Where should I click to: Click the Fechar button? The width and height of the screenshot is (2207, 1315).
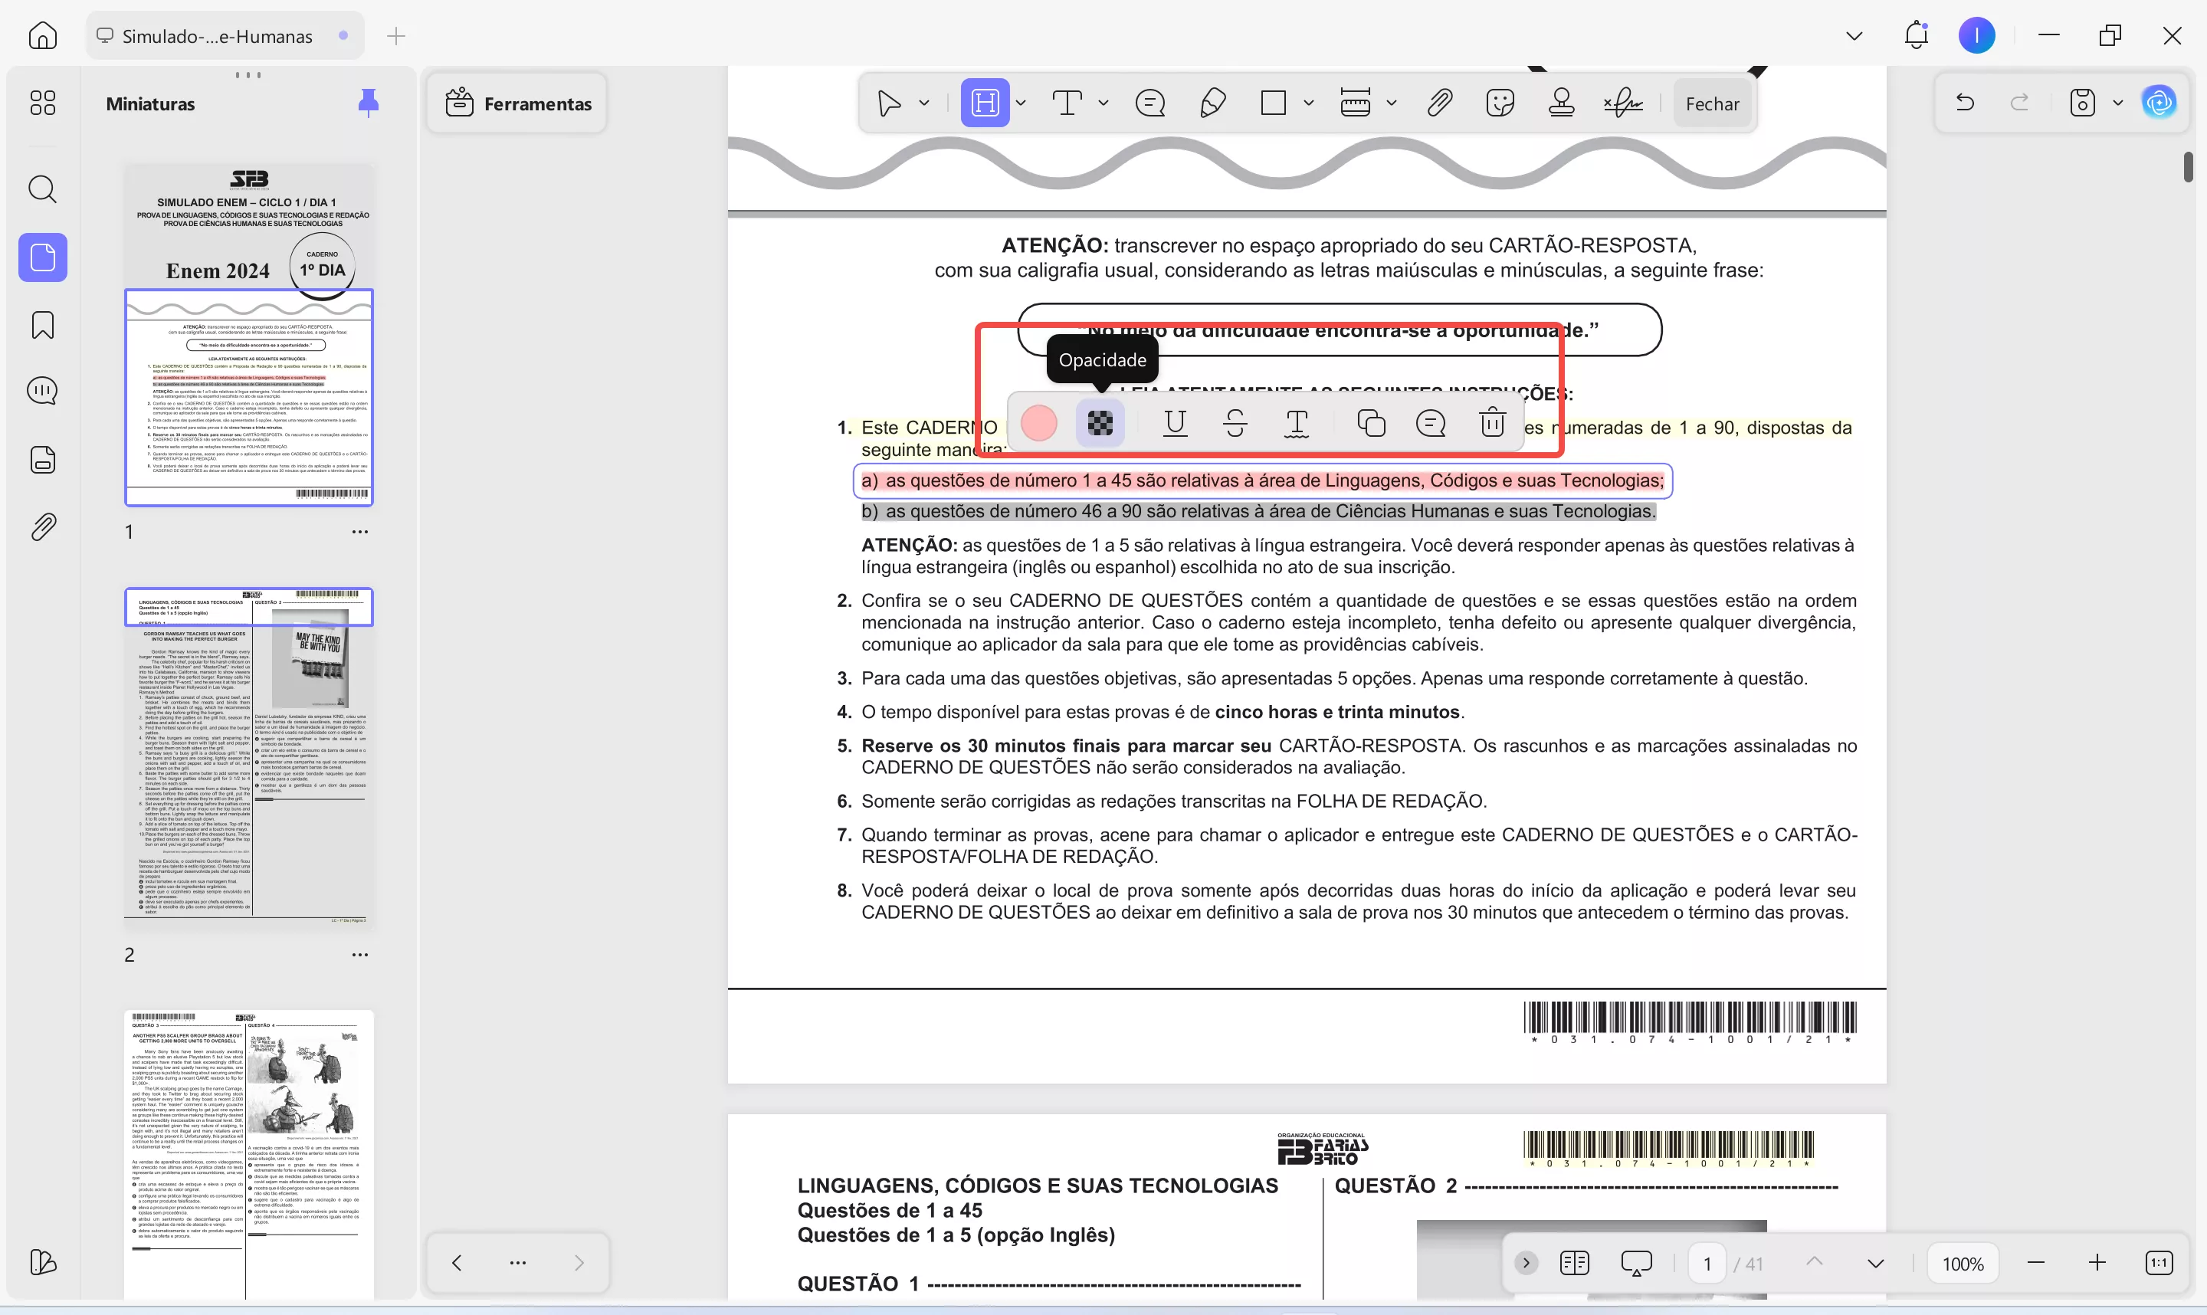pyautogui.click(x=1711, y=103)
